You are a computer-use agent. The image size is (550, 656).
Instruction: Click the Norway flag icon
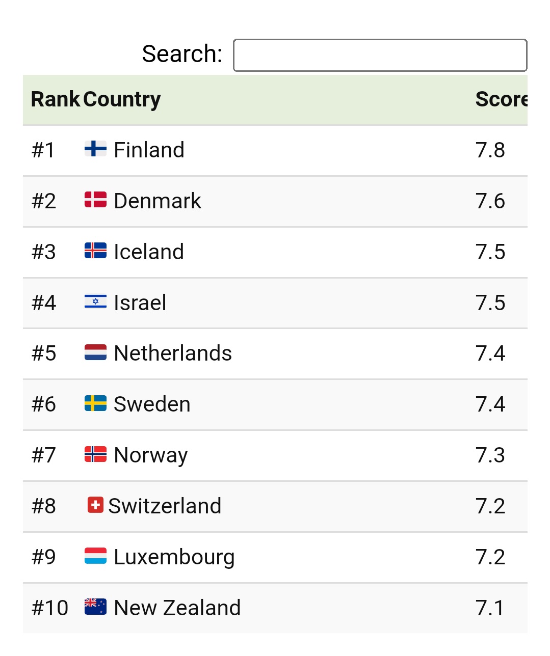(x=95, y=454)
